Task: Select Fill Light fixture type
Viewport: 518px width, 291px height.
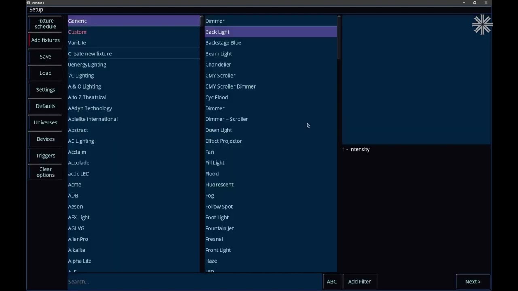Action: [271, 163]
